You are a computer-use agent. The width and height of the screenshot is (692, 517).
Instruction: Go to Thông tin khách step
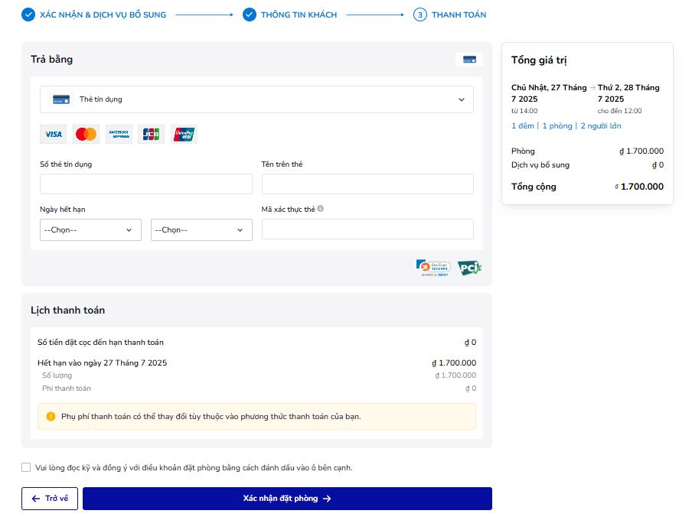tap(290, 15)
